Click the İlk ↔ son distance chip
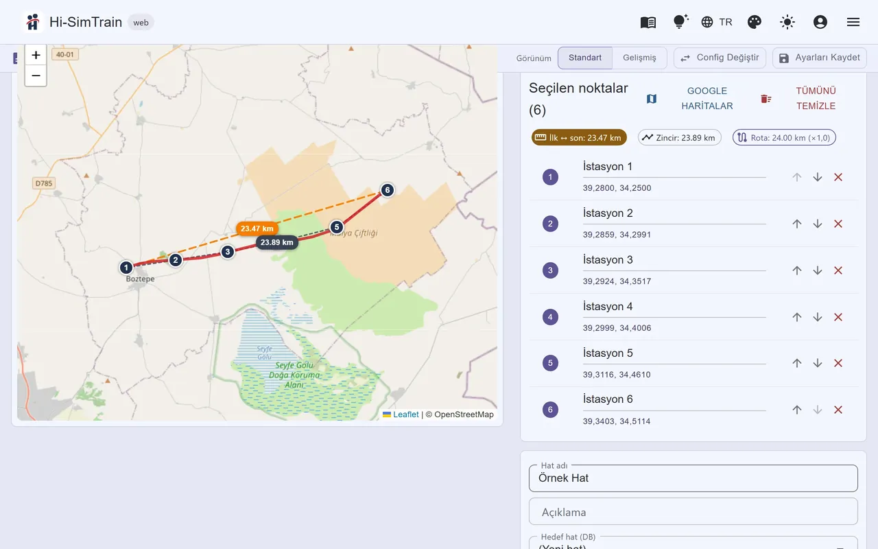The height and width of the screenshot is (549, 878). pyautogui.click(x=579, y=137)
